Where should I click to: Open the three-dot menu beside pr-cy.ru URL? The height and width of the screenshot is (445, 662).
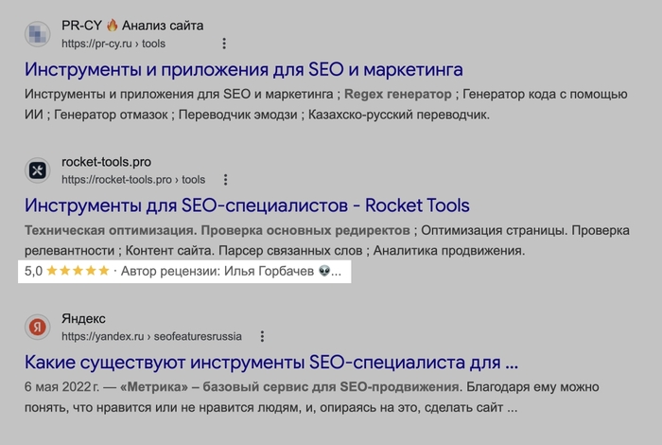pos(224,44)
